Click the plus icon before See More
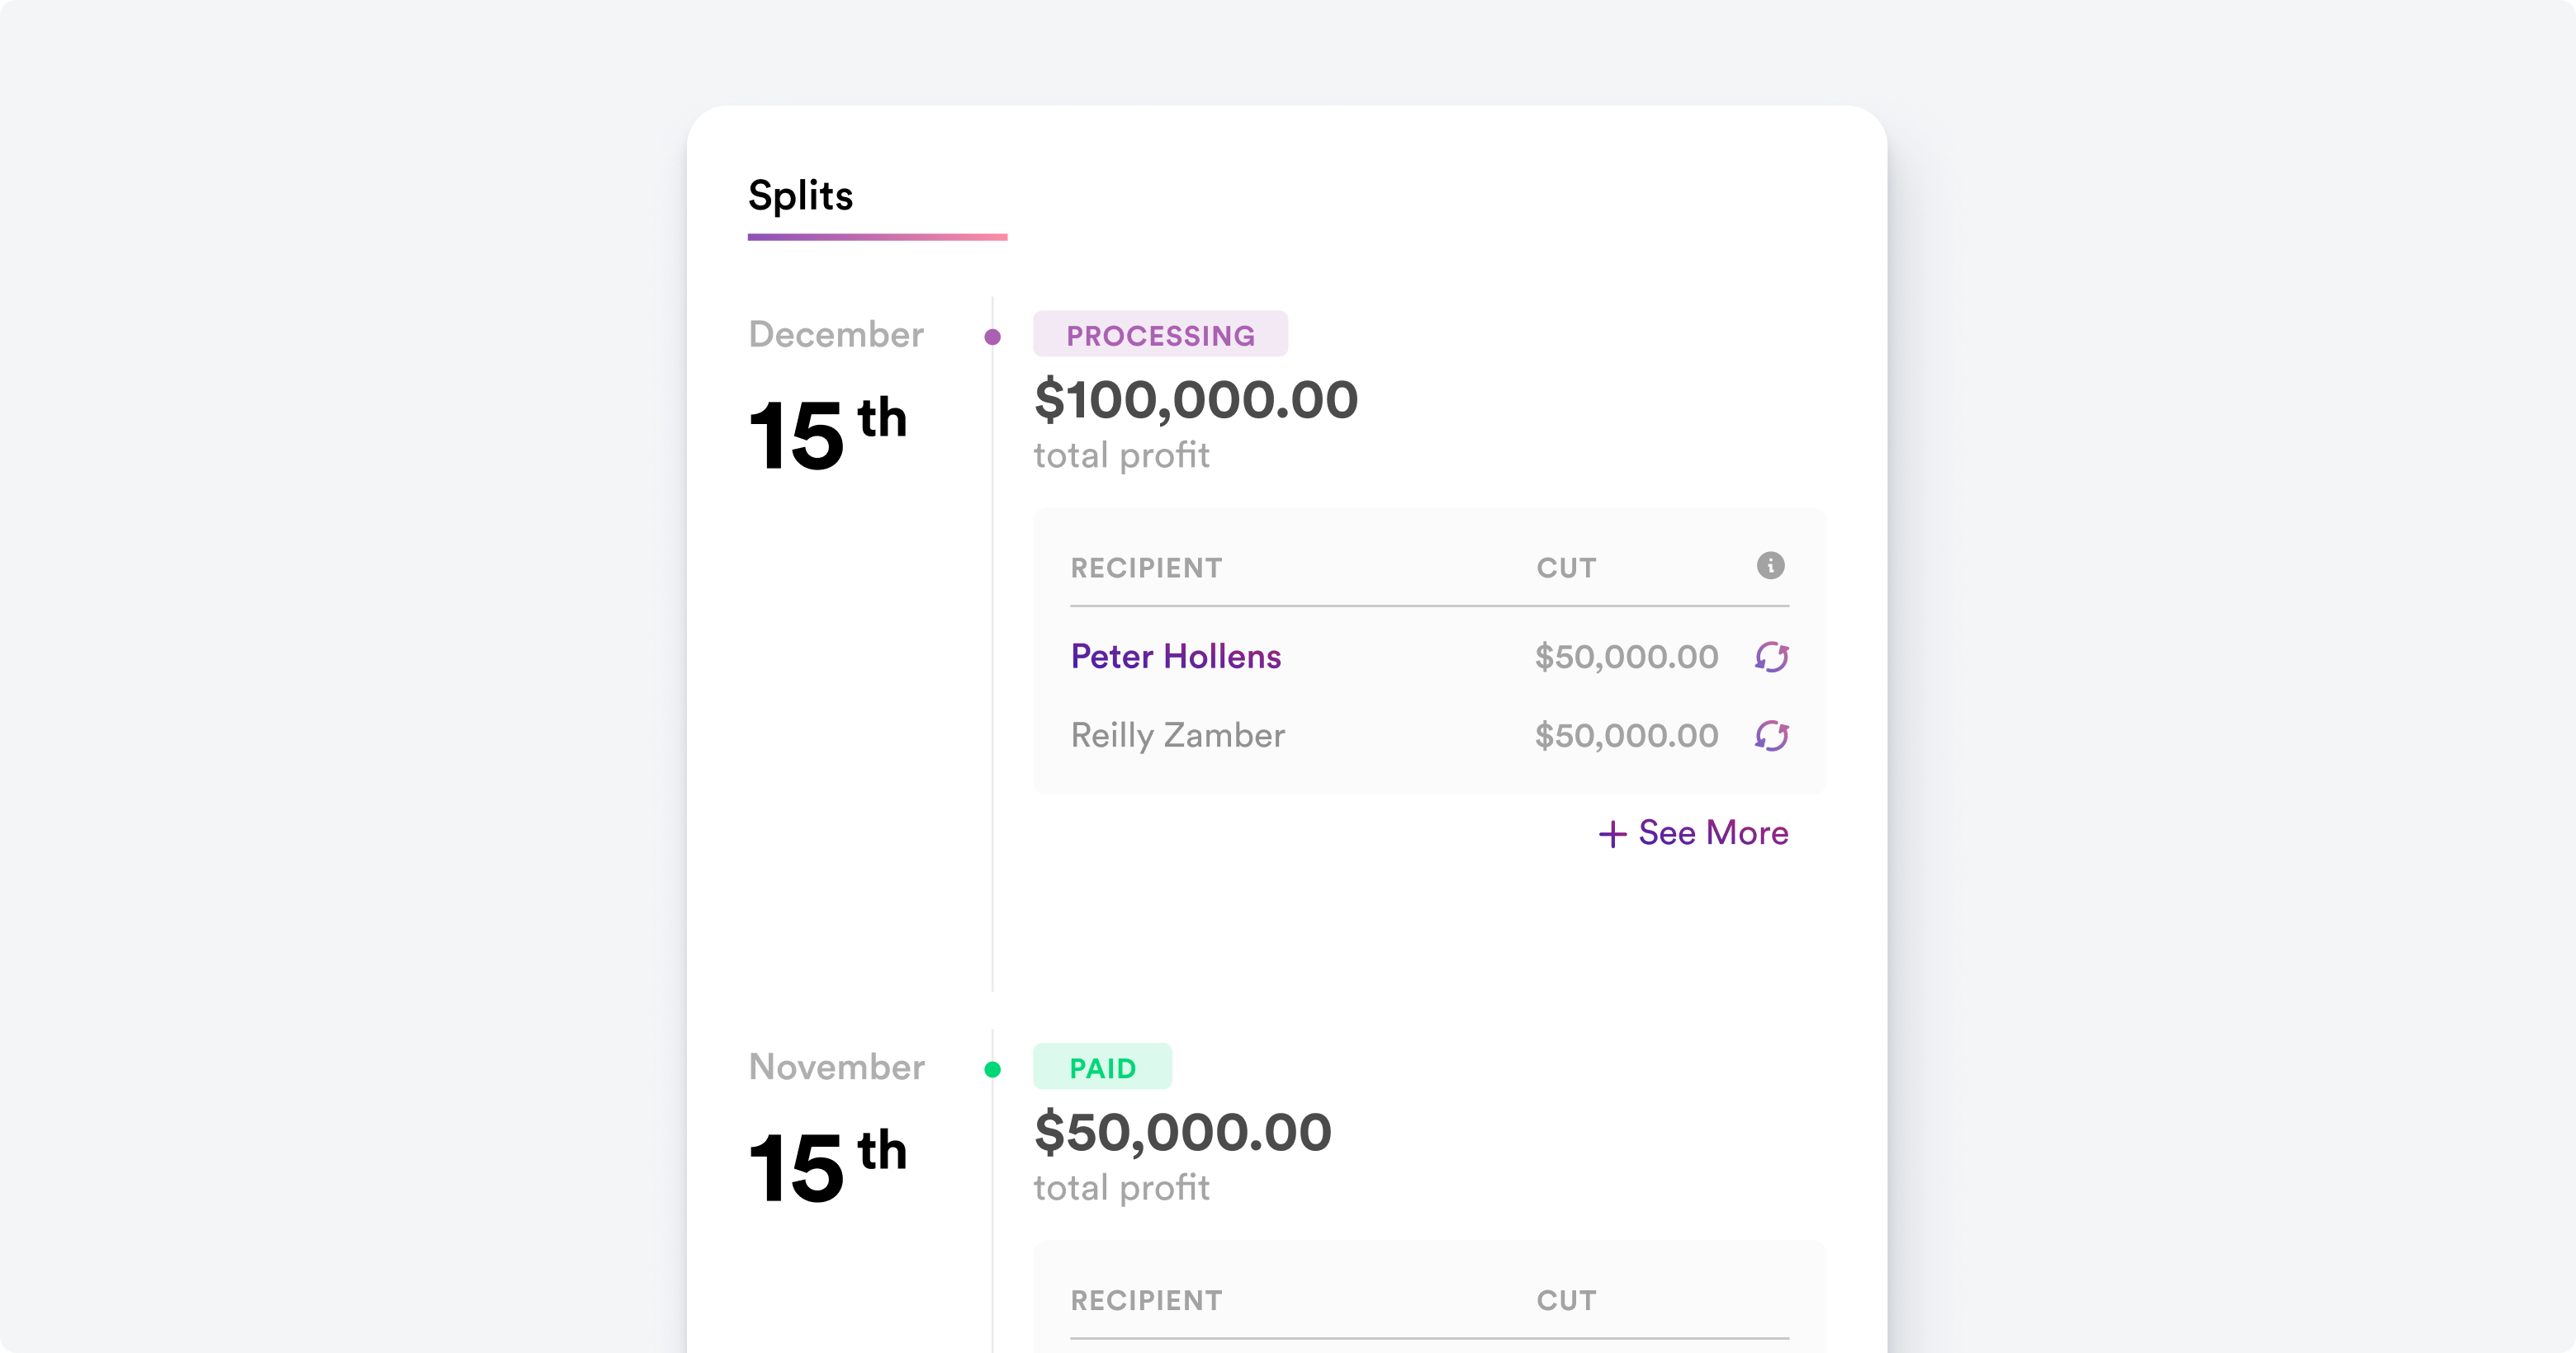The height and width of the screenshot is (1353, 2576). [1612, 833]
